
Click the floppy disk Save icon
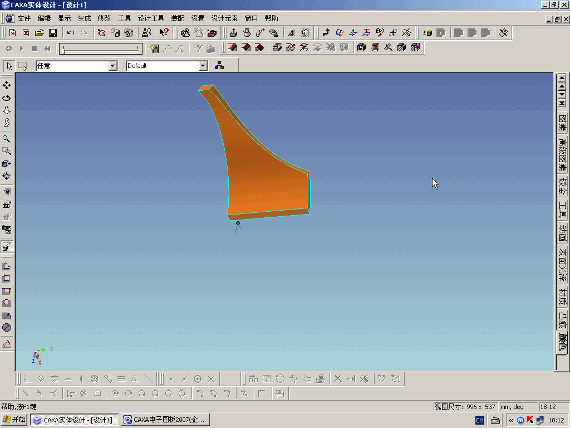point(53,33)
